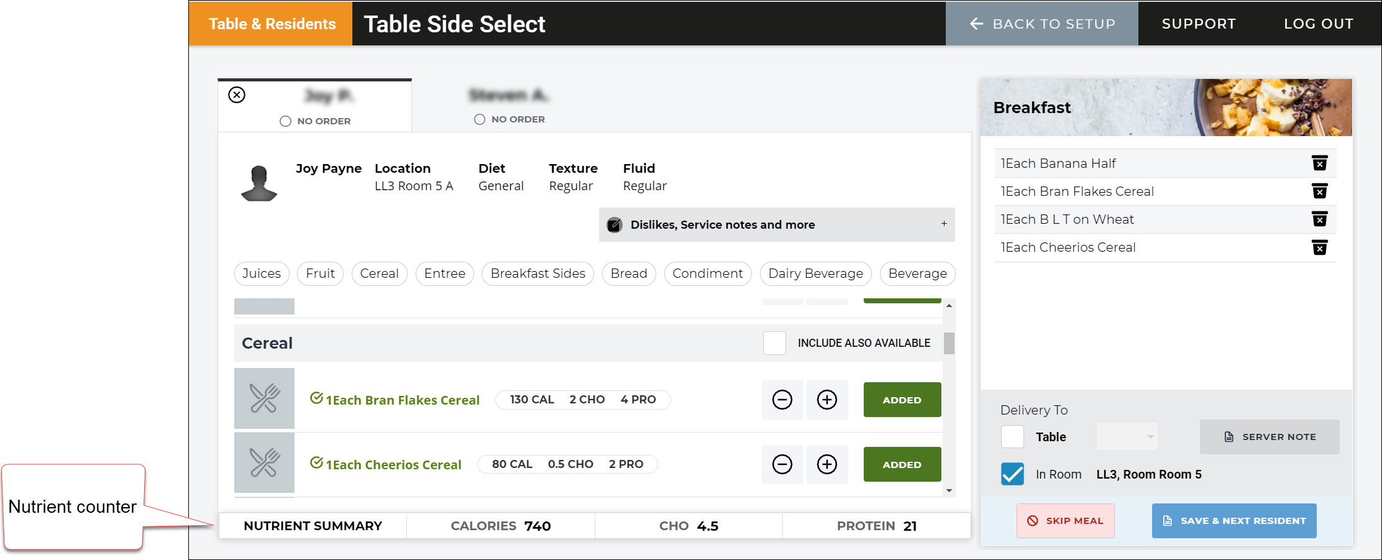Expand Dislikes, Service notes and more
The width and height of the screenshot is (1382, 560).
click(x=944, y=224)
